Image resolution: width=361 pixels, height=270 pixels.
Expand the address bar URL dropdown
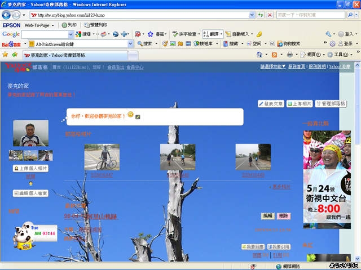tap(252, 15)
